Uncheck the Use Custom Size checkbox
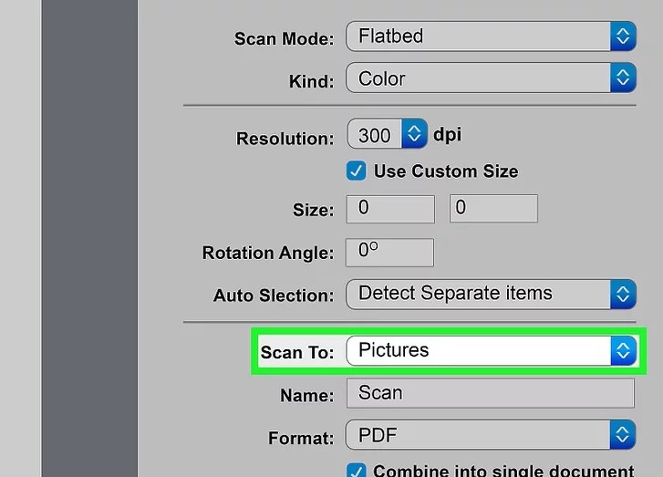Image resolution: width=663 pixels, height=477 pixels. 357,171
